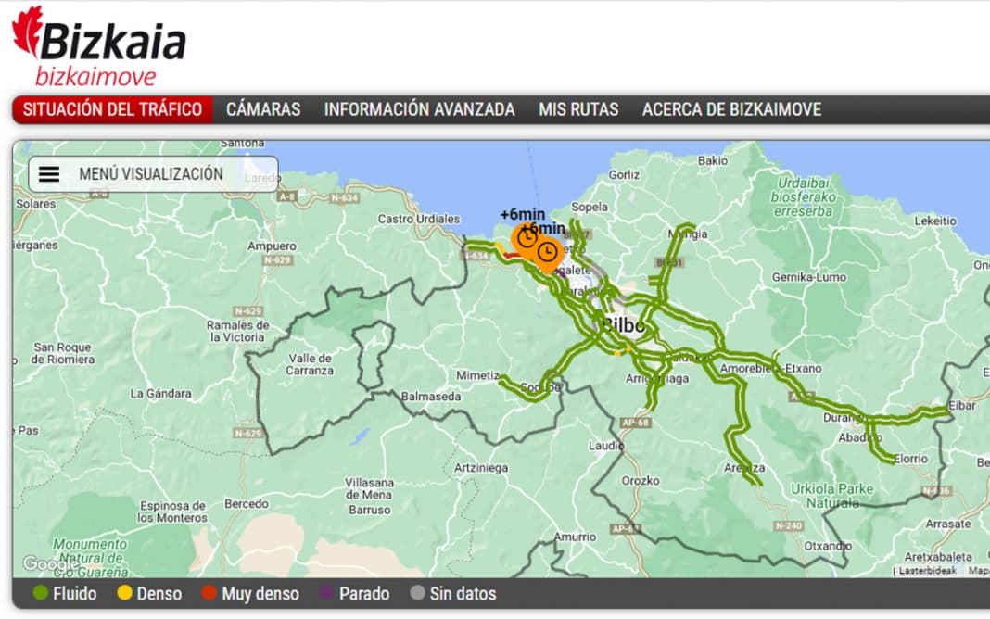
Task: Click the green Fluido legend dot
Action: tap(41, 593)
